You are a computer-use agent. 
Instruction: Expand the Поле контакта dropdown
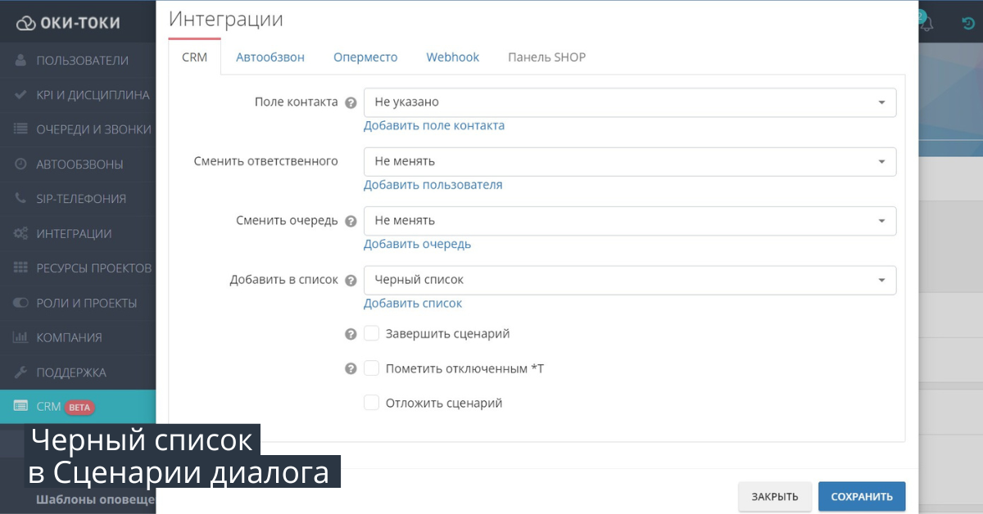(629, 103)
